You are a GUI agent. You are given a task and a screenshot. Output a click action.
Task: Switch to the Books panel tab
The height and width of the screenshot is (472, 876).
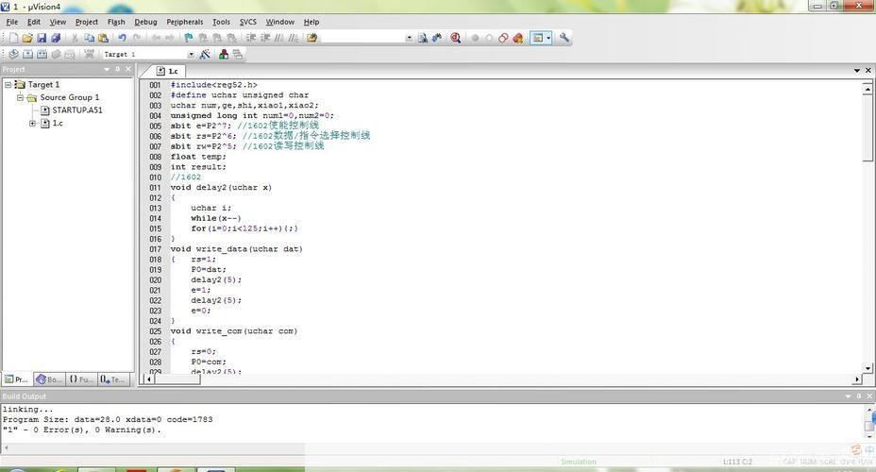click(49, 379)
